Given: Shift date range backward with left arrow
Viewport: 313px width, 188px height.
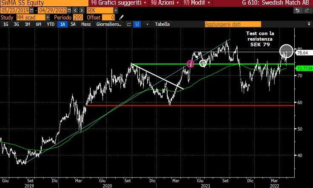Looking at the screenshot, I should click(75, 10).
